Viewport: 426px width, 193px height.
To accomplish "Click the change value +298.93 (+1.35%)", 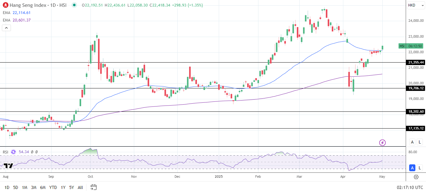I will click(x=187, y=5).
